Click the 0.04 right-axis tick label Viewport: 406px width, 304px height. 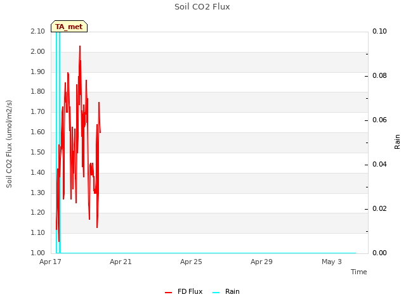[379, 164]
